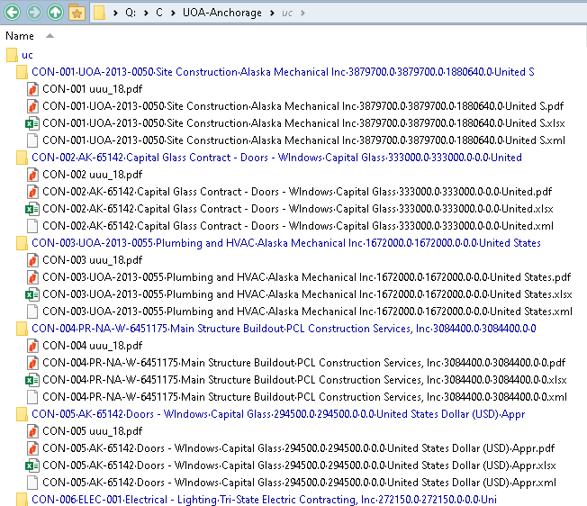Click PDF icon of CON-005 Appr.pdf
Viewport: 587px width, 506px height.
click(x=32, y=448)
